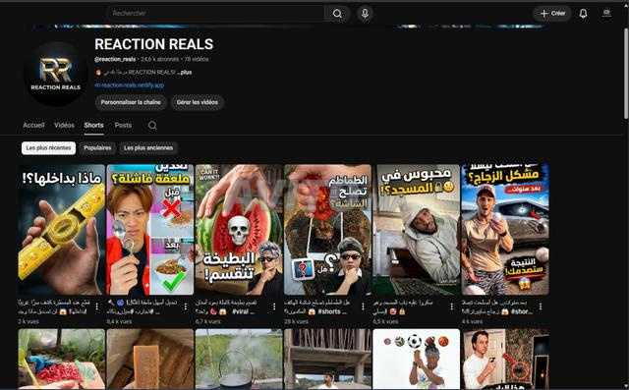The width and height of the screenshot is (629, 390).
Task: Open the red berries short thumbnail
Action: pyautogui.click(x=61, y=359)
